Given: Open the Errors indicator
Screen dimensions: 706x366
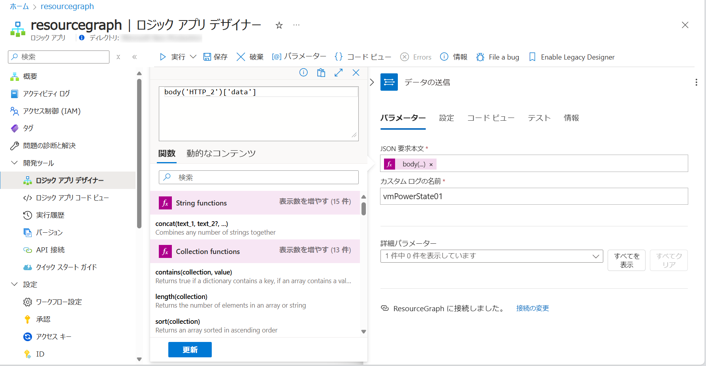Looking at the screenshot, I should [x=416, y=57].
